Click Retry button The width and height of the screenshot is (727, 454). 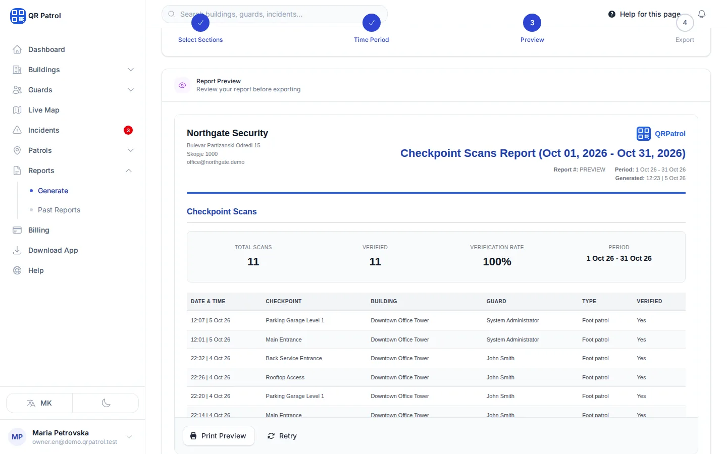click(x=282, y=436)
